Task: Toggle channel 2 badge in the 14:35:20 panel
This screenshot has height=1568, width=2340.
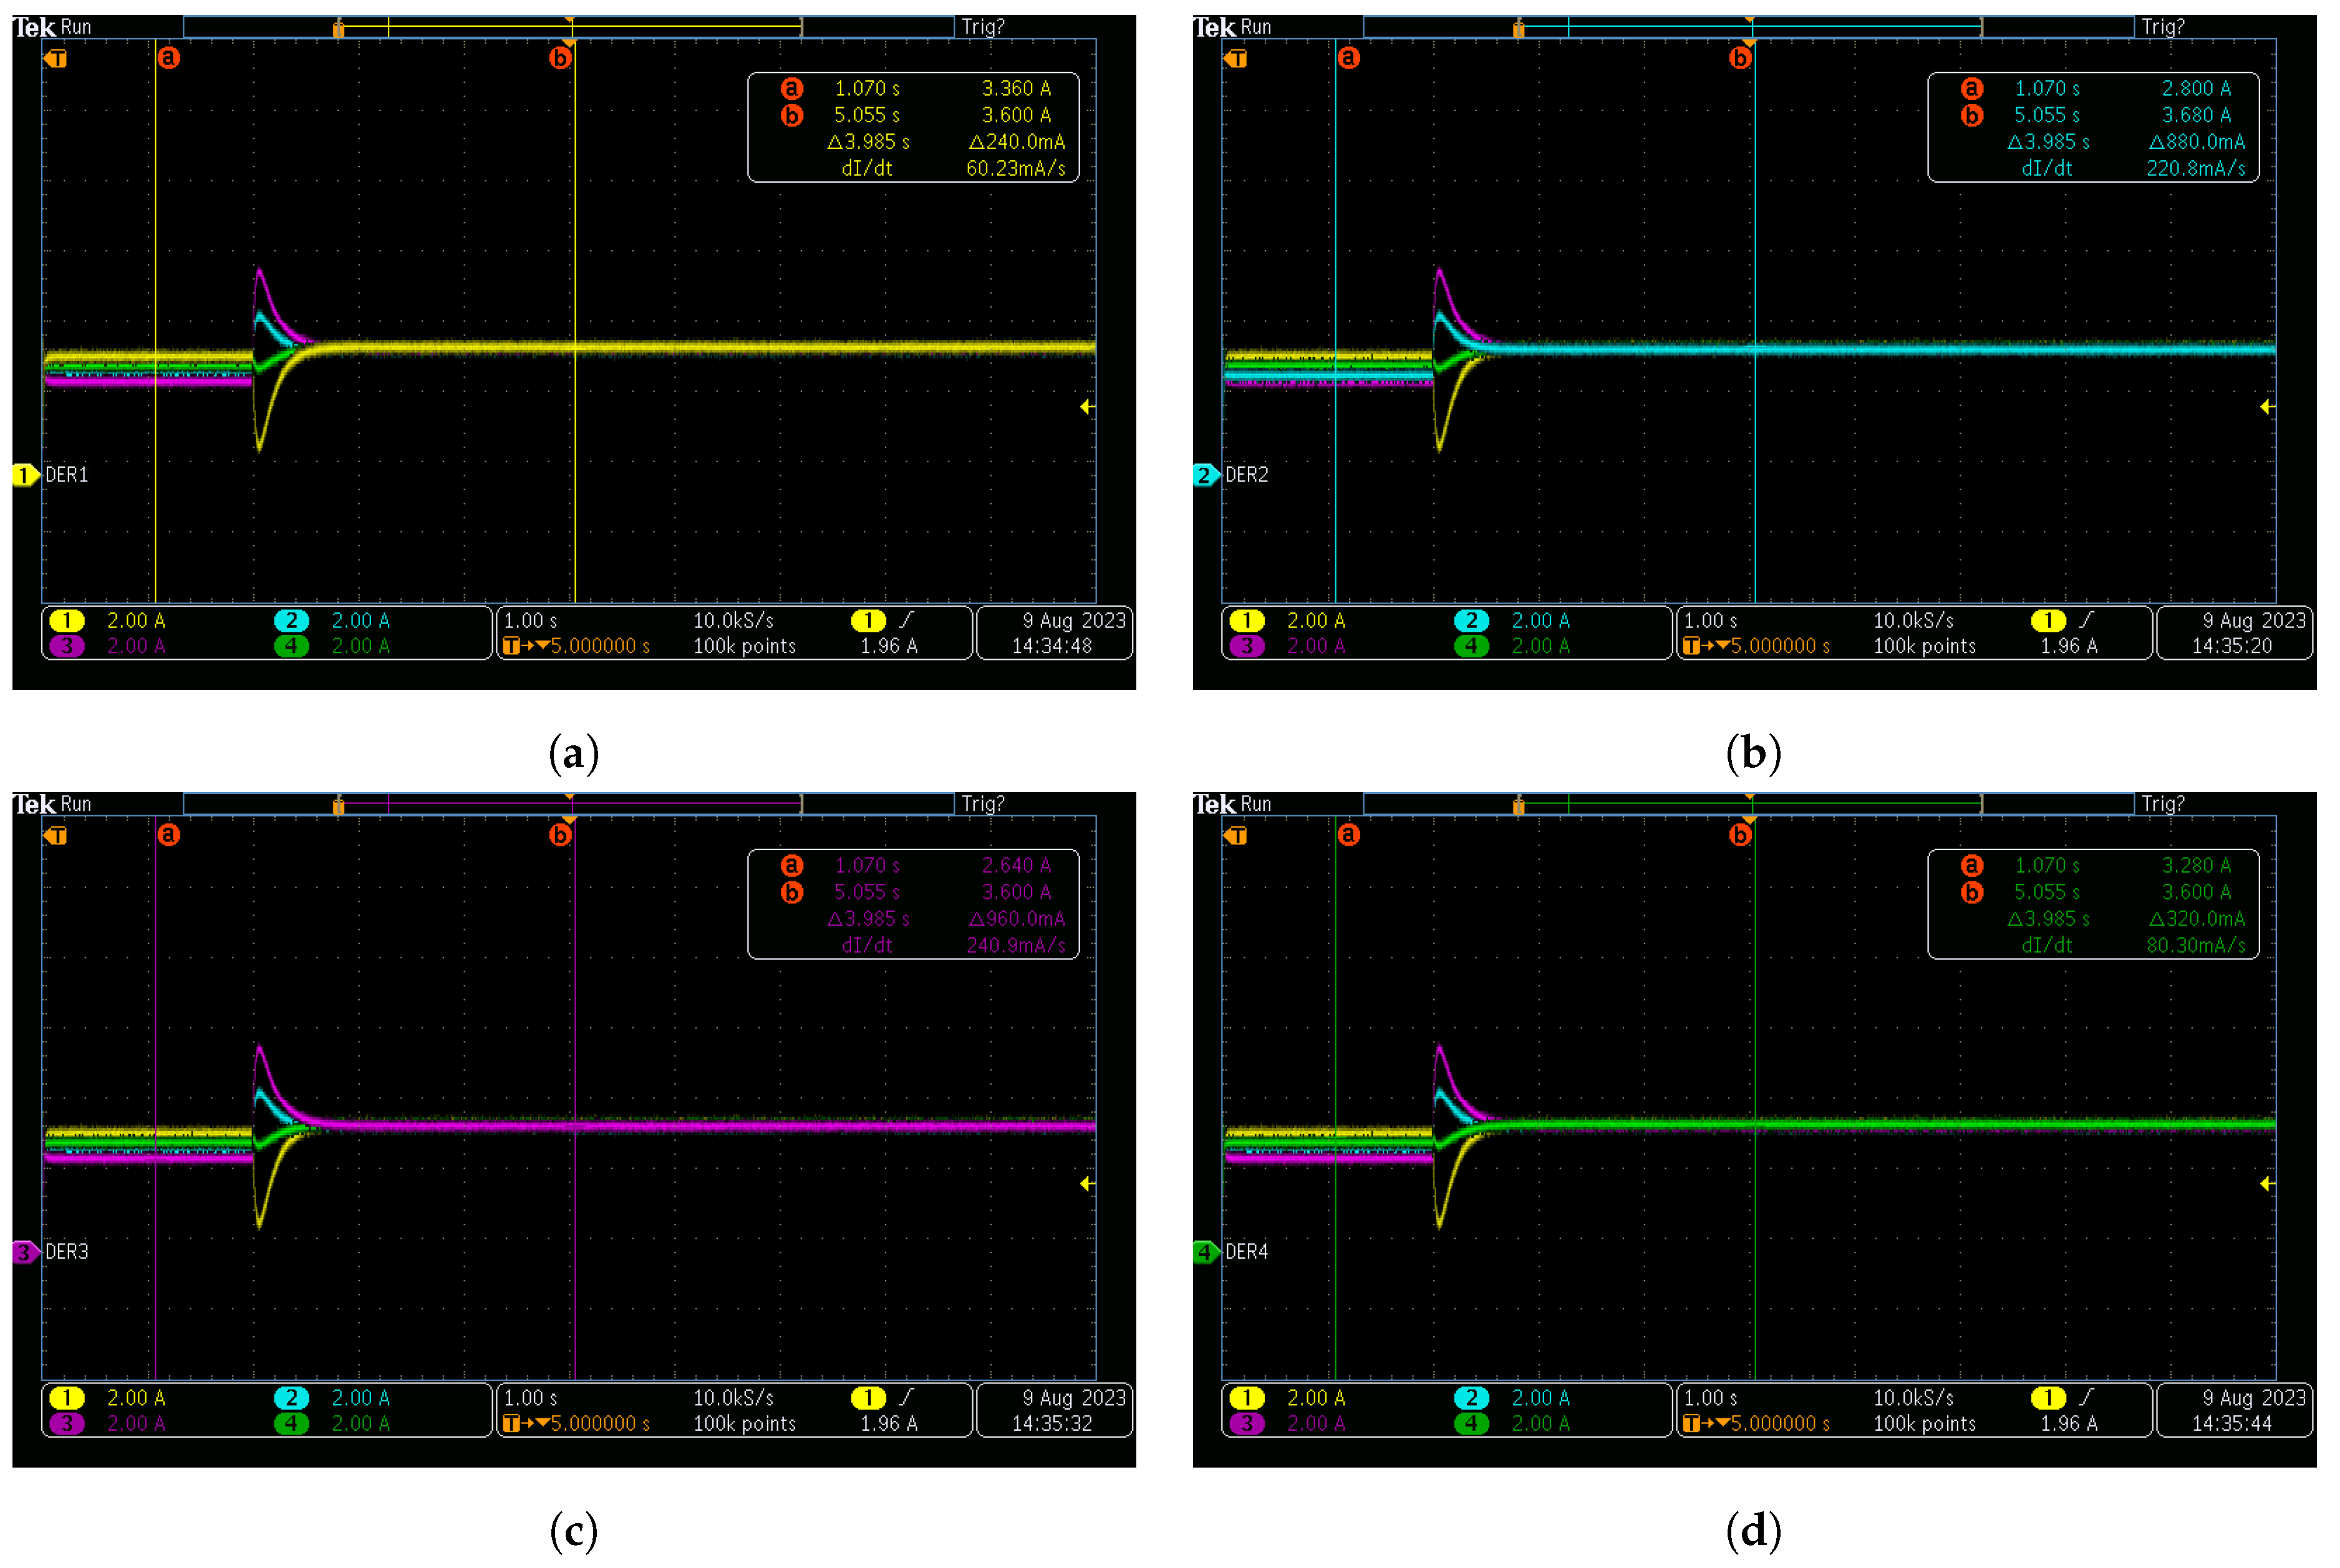Action: click(x=1471, y=621)
